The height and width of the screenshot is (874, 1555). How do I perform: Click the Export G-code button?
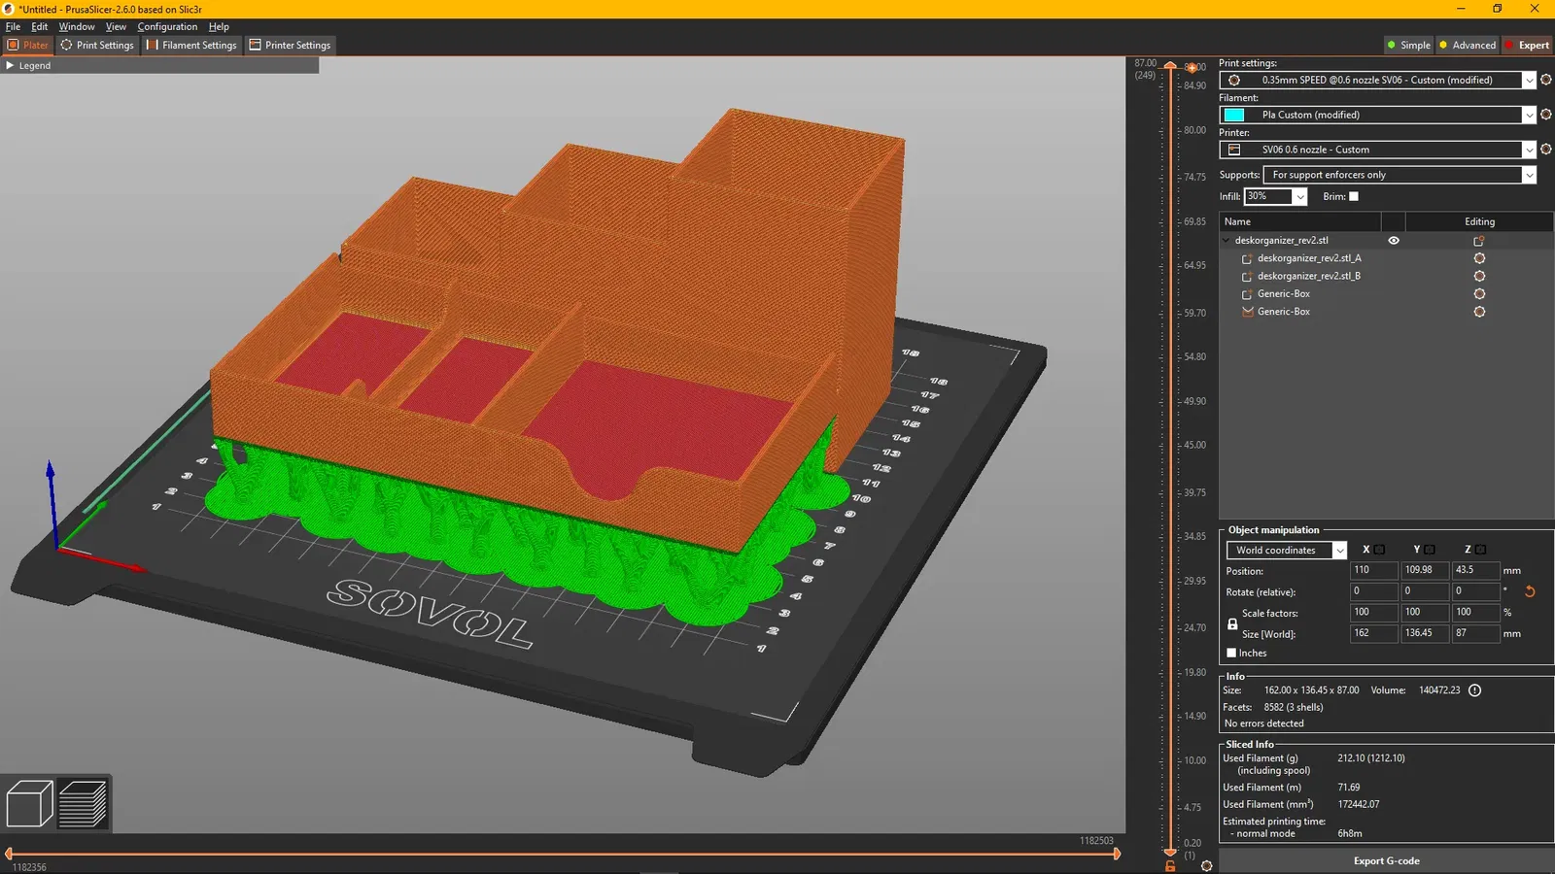tap(1386, 861)
